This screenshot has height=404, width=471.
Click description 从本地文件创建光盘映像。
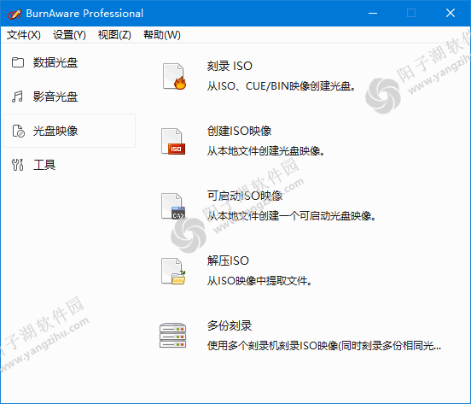point(266,151)
